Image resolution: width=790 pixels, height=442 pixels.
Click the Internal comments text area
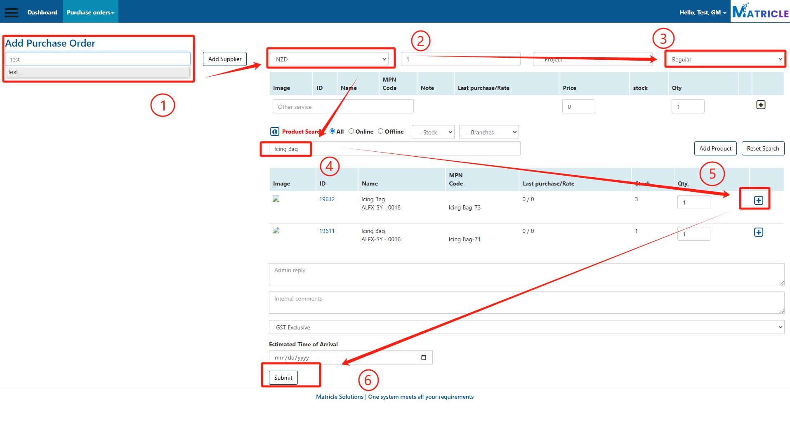(x=526, y=303)
